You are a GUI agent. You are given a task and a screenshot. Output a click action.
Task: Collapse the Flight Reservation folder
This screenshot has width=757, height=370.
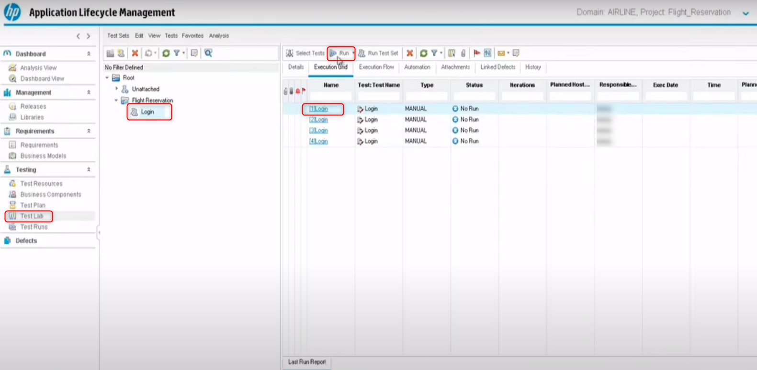click(x=116, y=100)
